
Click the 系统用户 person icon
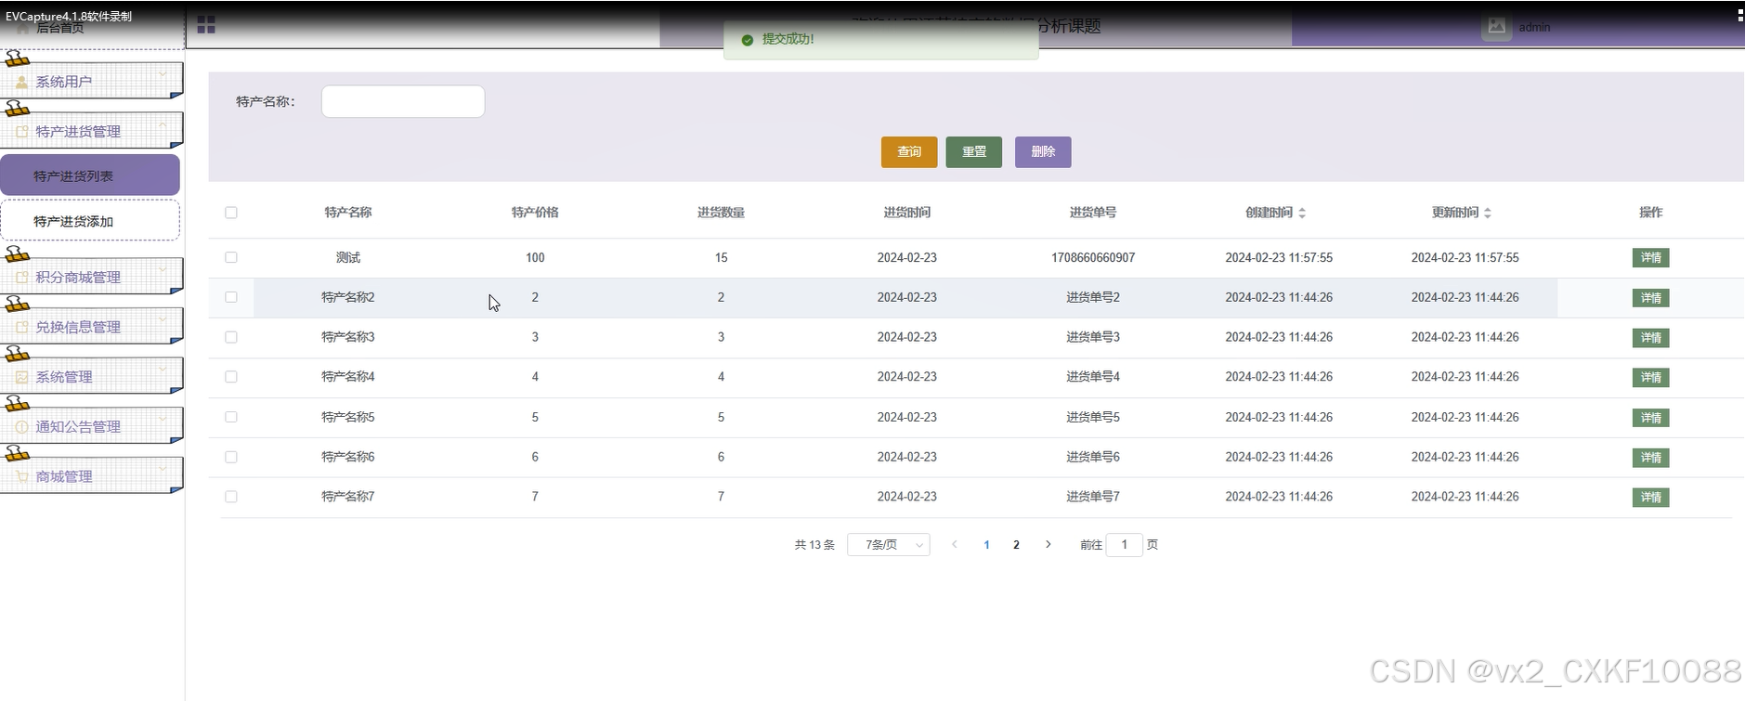[22, 82]
